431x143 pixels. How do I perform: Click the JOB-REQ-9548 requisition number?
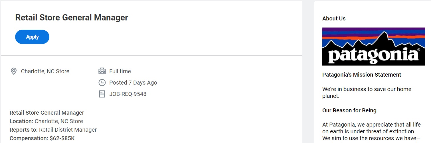pos(128,94)
